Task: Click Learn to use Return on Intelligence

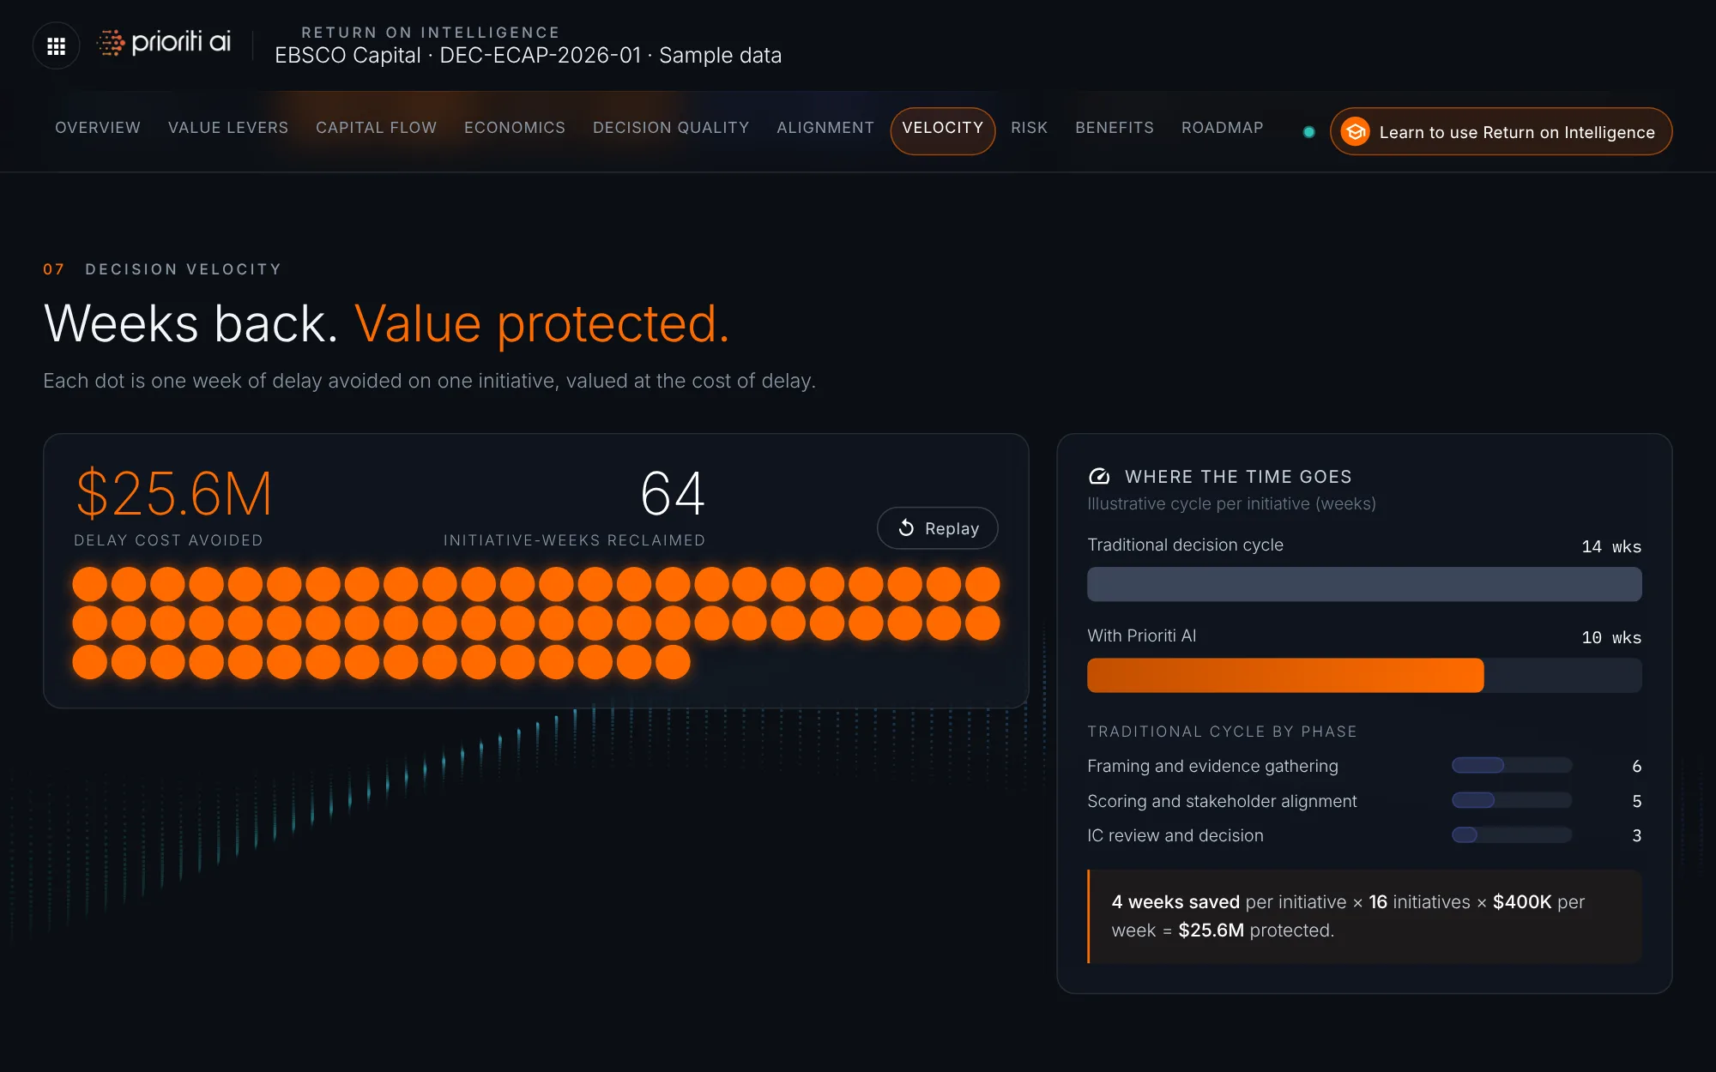Action: point(1501,131)
